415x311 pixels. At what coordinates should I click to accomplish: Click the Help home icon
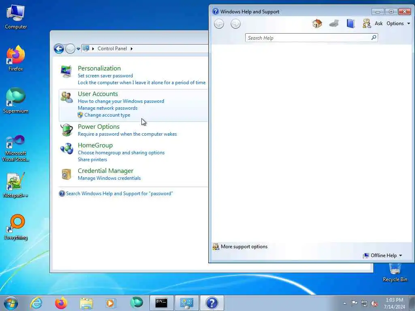click(x=317, y=23)
